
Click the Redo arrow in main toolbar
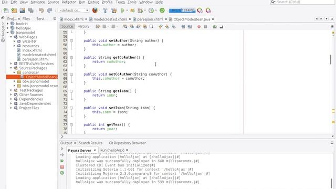(x=49, y=10)
